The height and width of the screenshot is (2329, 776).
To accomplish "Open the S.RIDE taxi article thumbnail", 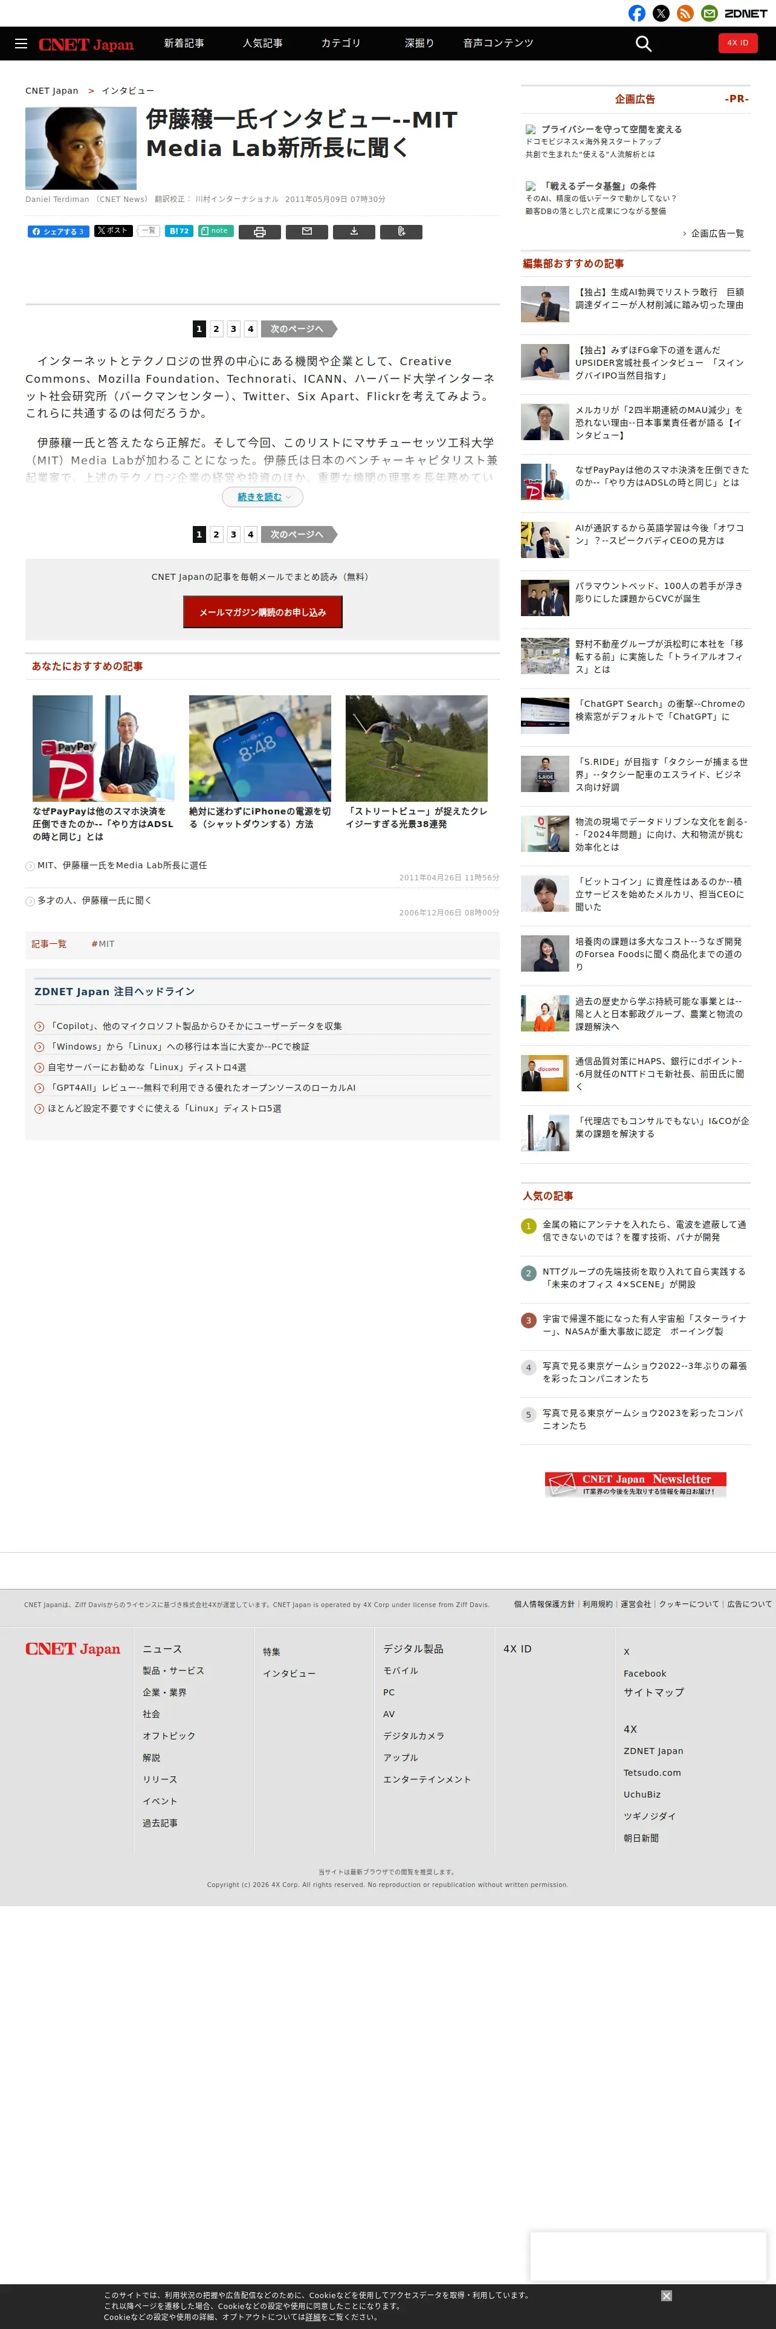I will pos(545,774).
